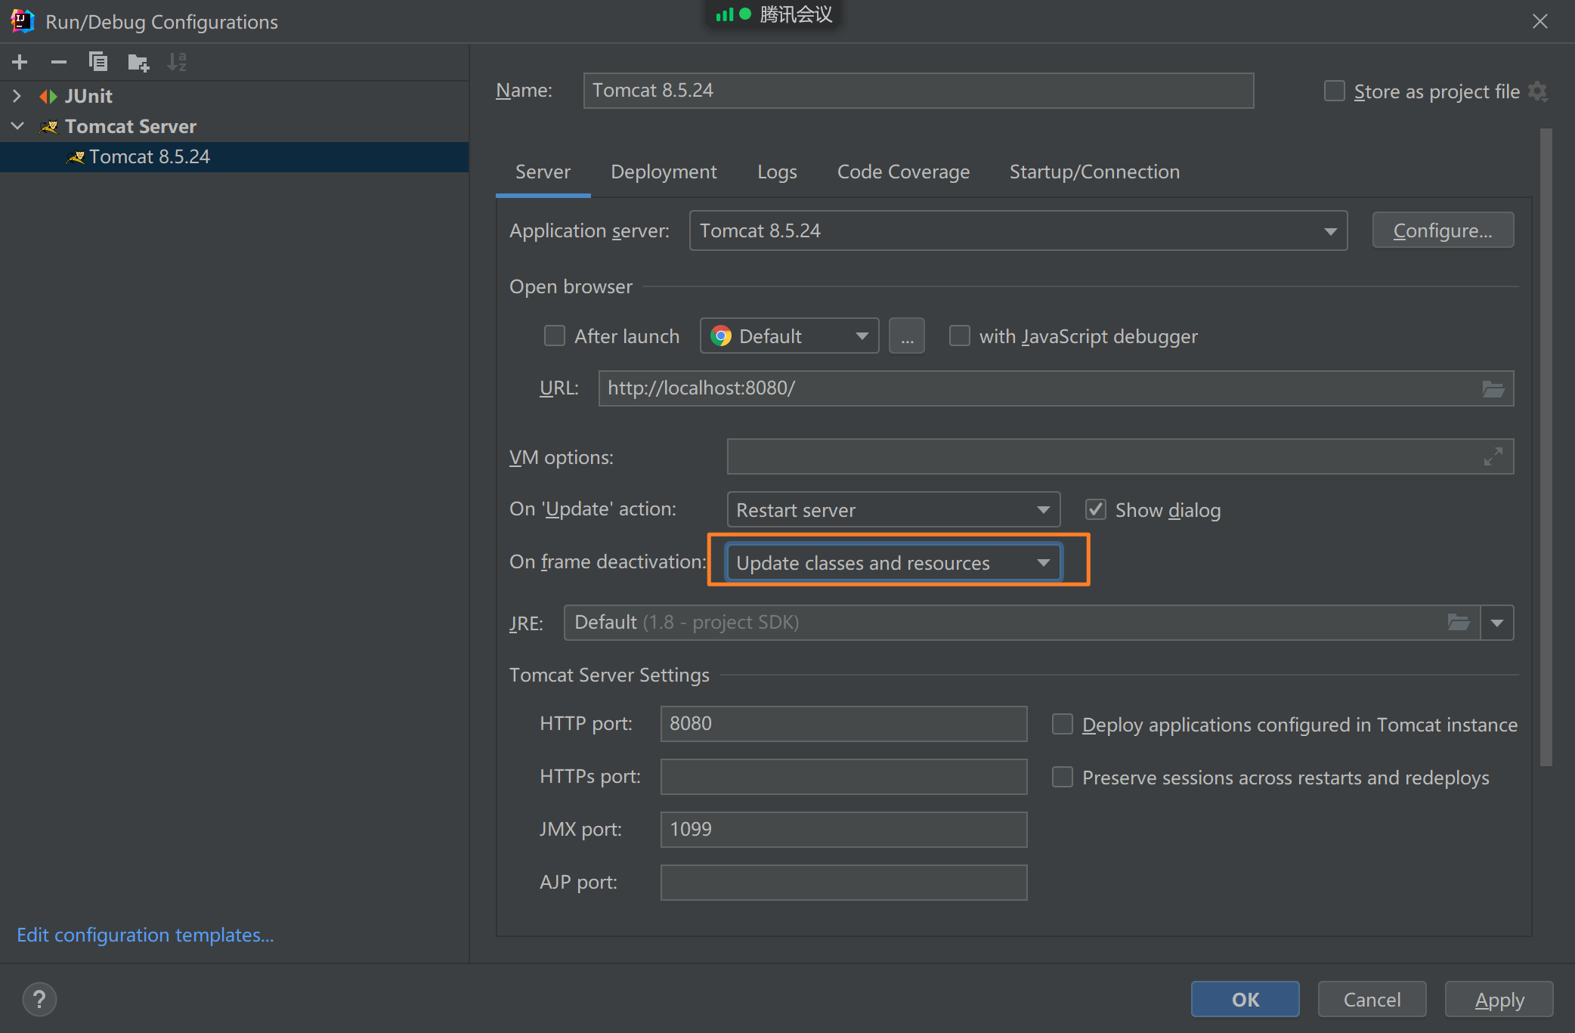Open JRE dropdown arrow
Image resolution: width=1575 pixels, height=1033 pixels.
pyautogui.click(x=1497, y=623)
